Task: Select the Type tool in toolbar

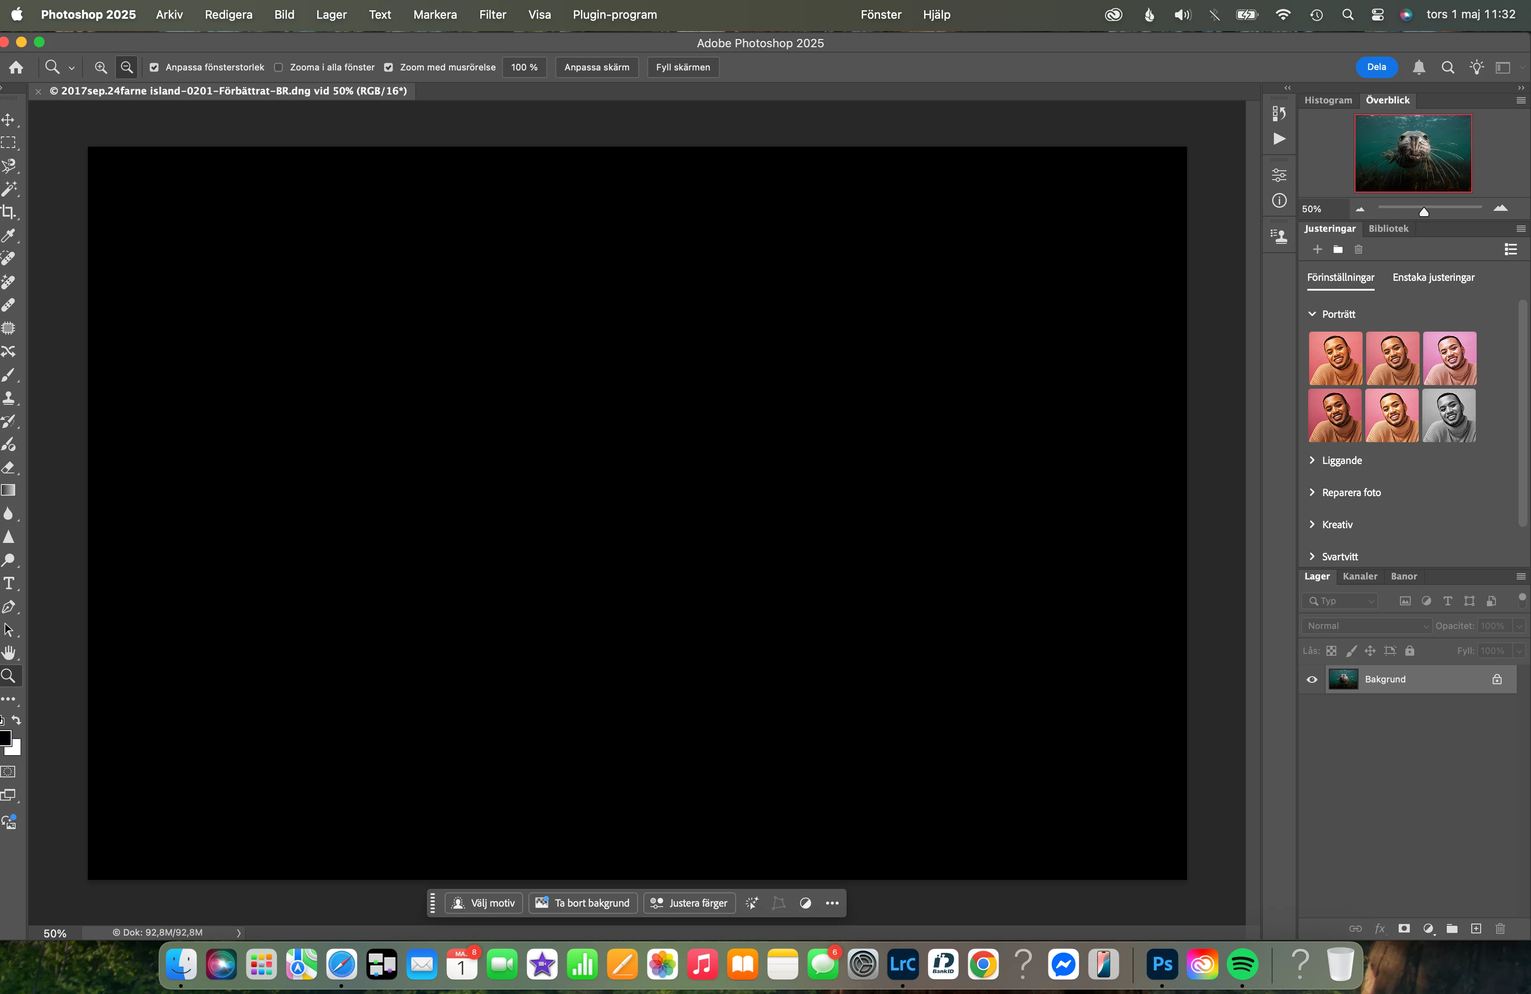Action: coord(8,583)
